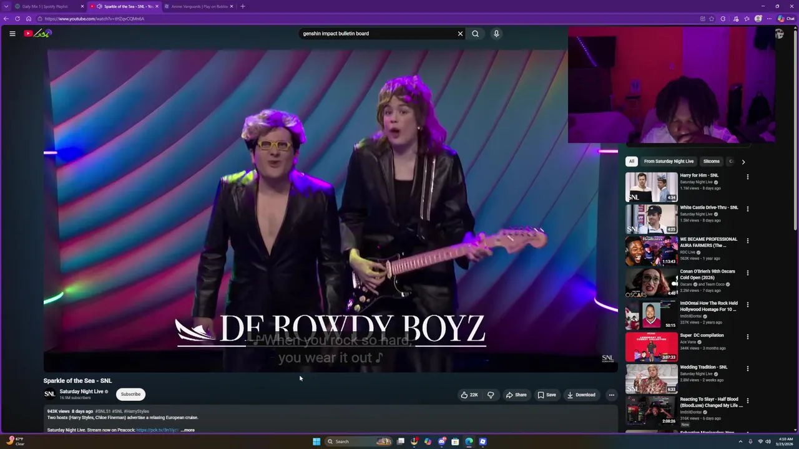Open the Peacock pck.tv link in the description
The image size is (799, 449).
[x=157, y=430]
